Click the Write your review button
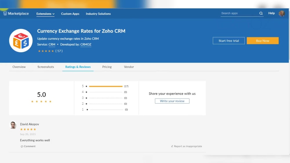This screenshot has height=163, width=290. pyautogui.click(x=172, y=101)
